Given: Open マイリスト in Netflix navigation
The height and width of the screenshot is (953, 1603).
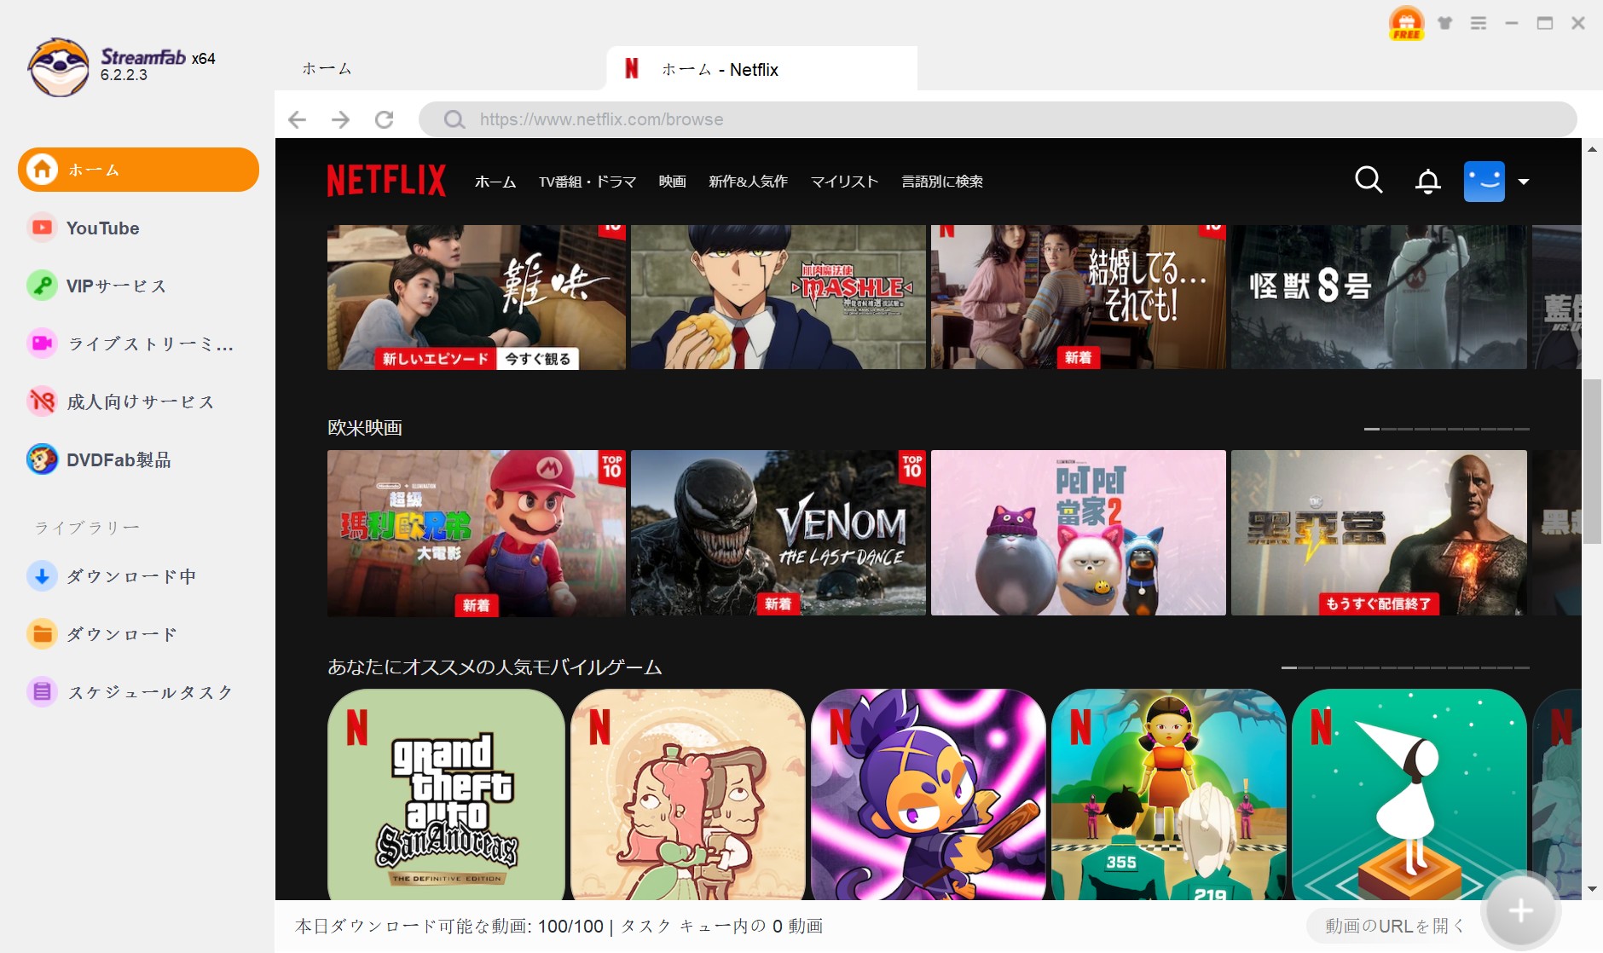Looking at the screenshot, I should (844, 182).
